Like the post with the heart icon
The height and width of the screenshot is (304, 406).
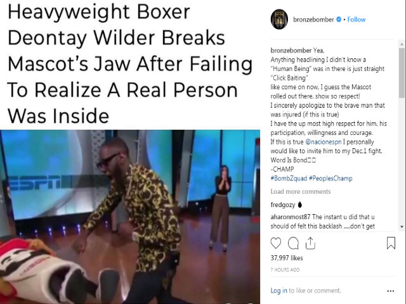tap(276, 243)
